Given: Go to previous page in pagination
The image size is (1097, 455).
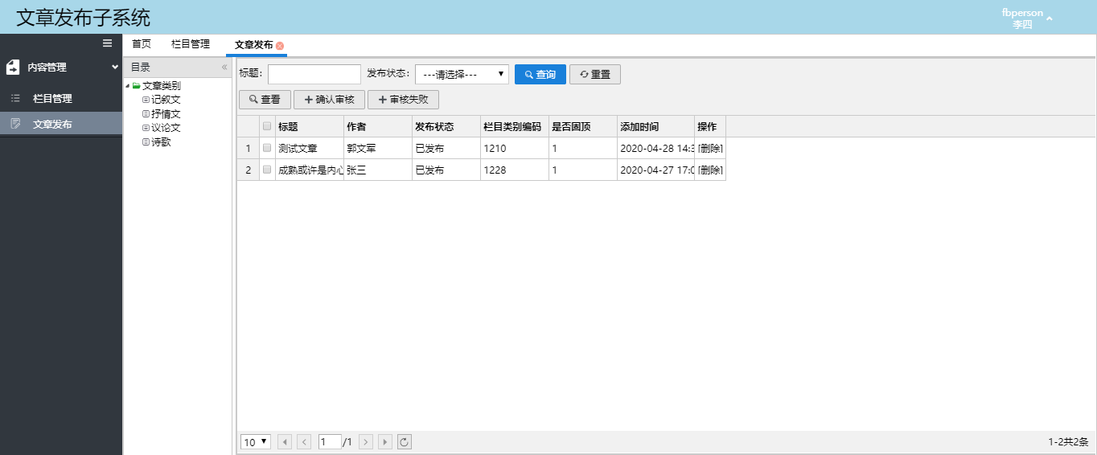Looking at the screenshot, I should 304,441.
